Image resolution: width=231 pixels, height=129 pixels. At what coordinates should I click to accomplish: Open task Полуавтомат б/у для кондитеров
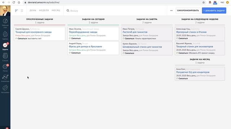(193, 72)
